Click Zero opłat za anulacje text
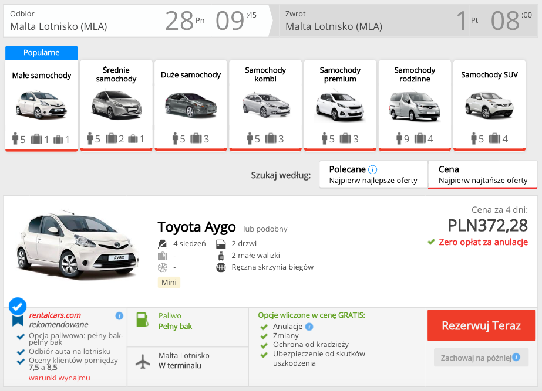 click(483, 242)
